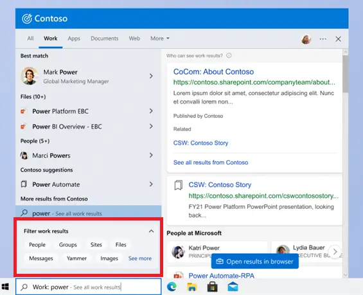Viewport: 363px width, 295px height.
Task: Click the Windows Start button
Action: (x=5, y=287)
